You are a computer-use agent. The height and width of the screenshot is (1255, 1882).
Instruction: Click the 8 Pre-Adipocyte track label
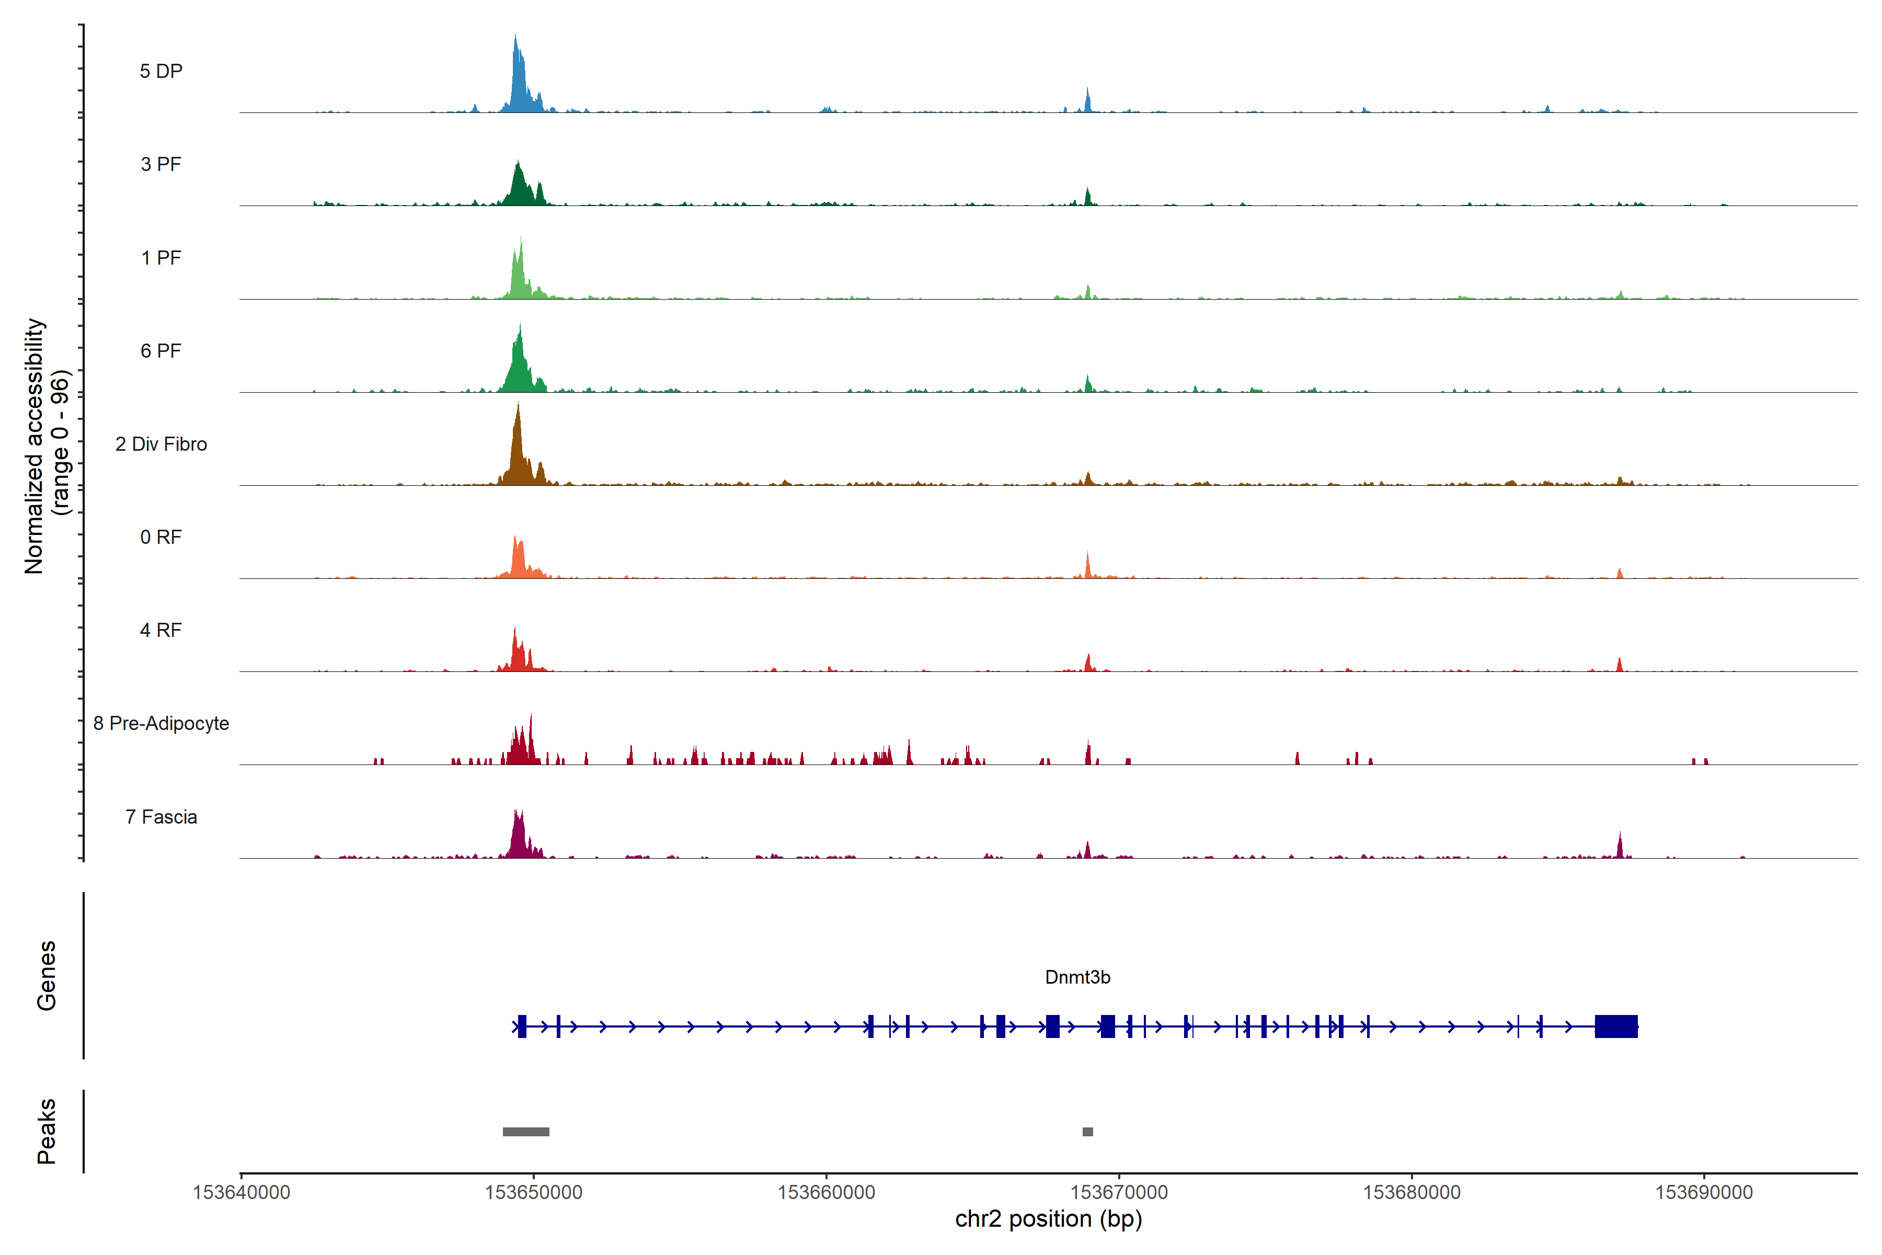tap(161, 724)
